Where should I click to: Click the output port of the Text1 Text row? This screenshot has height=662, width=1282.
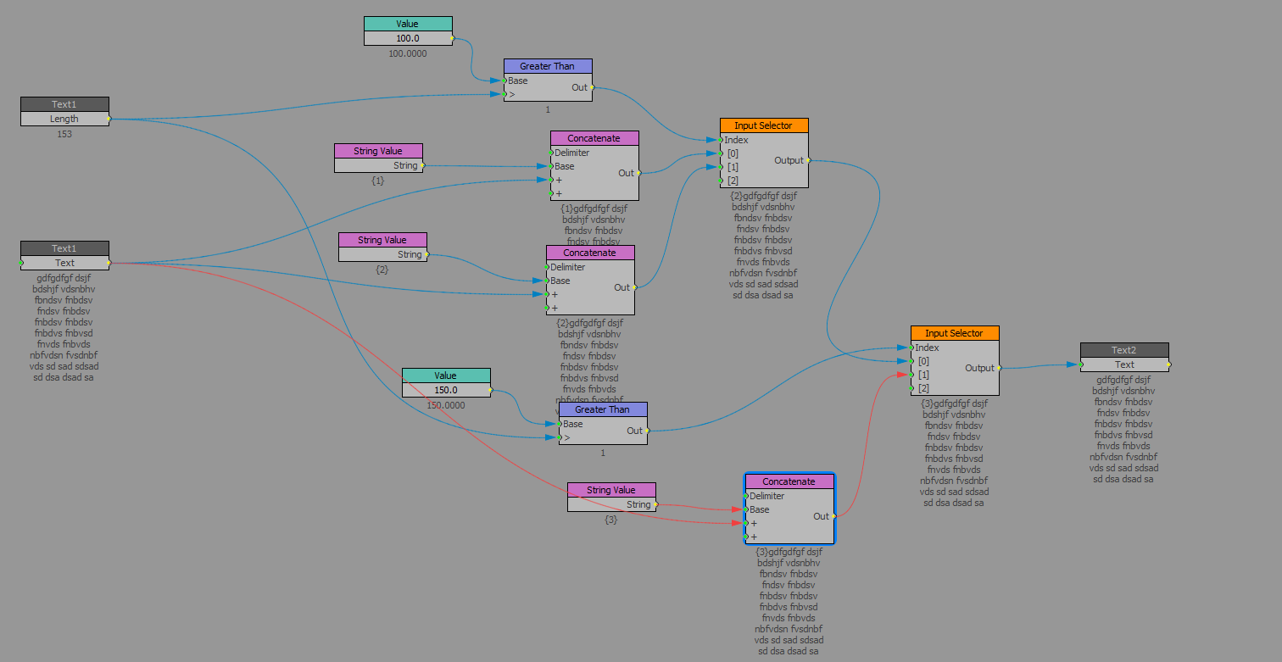tap(109, 263)
